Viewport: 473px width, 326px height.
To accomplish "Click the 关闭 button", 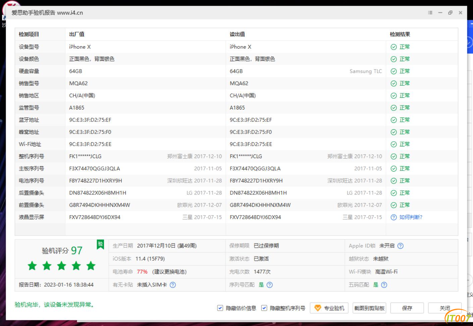I will [445, 308].
